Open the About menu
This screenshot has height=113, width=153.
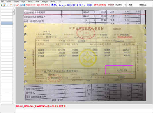tap(53, 2)
